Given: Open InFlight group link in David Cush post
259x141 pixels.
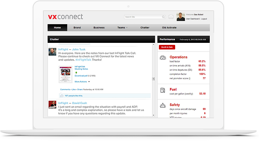Looking at the screenshot, I should tap(63, 103).
